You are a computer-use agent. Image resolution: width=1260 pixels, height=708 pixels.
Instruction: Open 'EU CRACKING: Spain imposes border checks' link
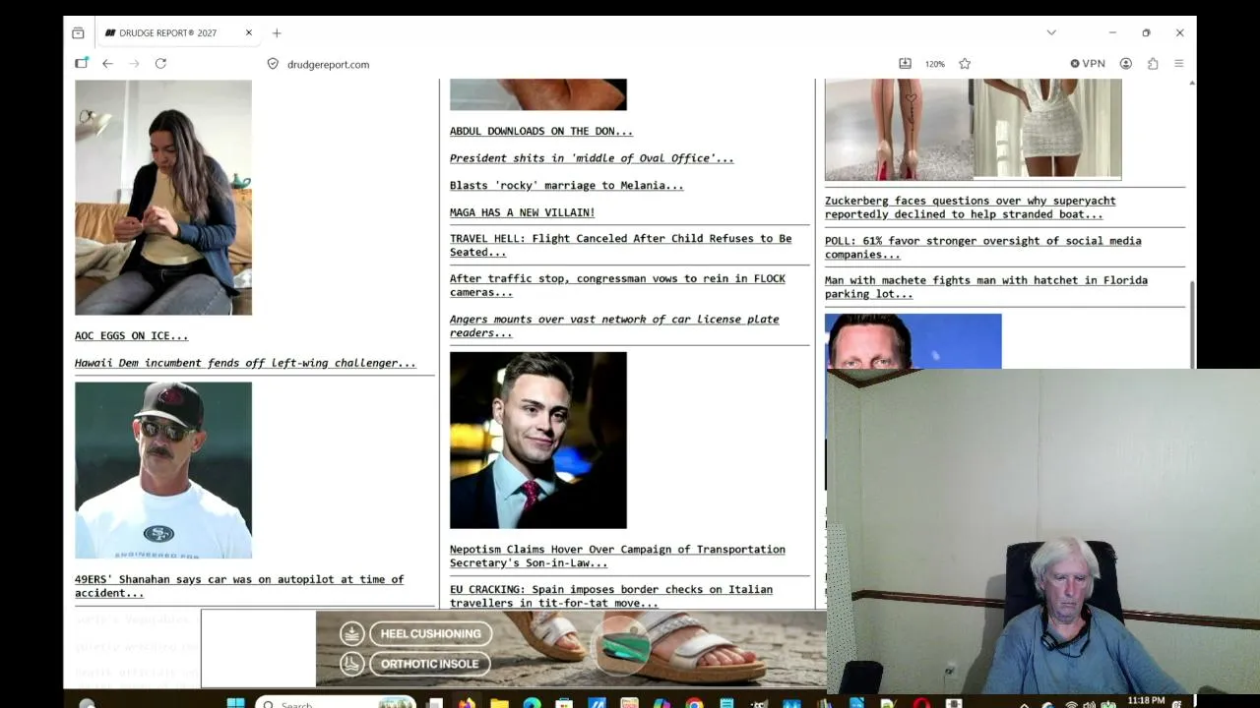(x=611, y=596)
